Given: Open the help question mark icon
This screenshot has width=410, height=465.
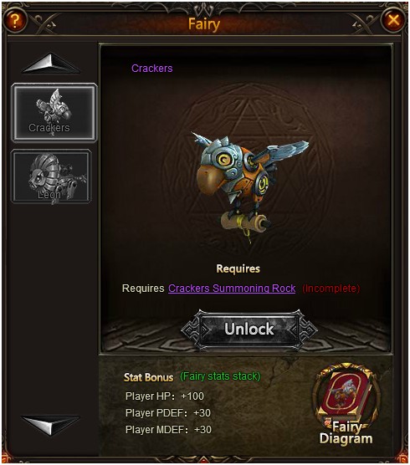Looking at the screenshot, I should tap(15, 20).
